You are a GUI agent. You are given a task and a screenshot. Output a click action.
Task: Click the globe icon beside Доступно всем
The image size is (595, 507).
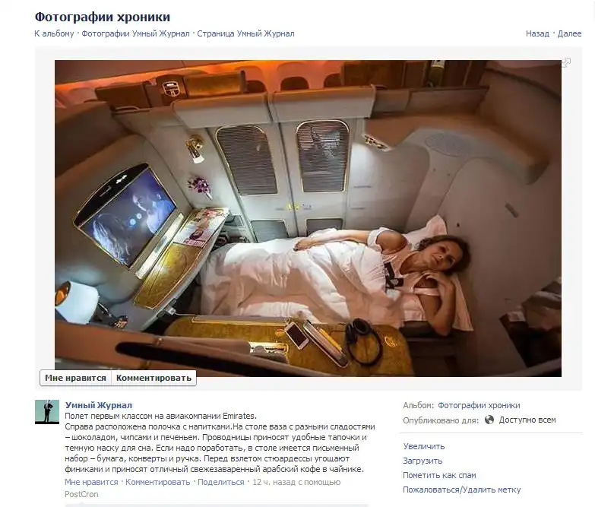pyautogui.click(x=489, y=420)
